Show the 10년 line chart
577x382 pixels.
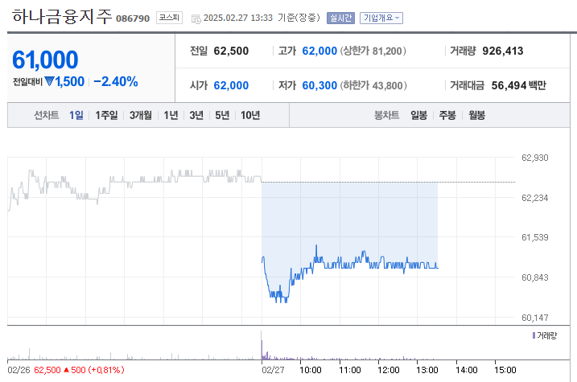click(250, 116)
